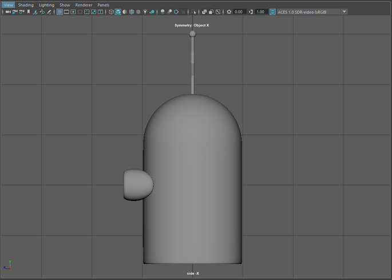This screenshot has width=392, height=280.
Task: Click the View menu button
Action: tap(8, 5)
